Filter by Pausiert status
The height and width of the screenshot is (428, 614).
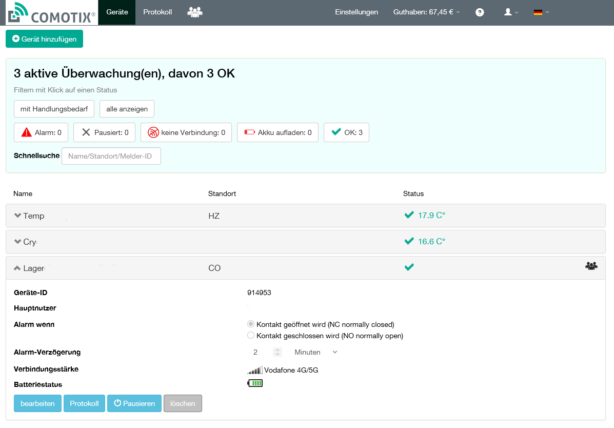pyautogui.click(x=104, y=132)
